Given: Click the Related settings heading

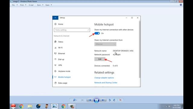Looking at the screenshot, I should [104, 73].
